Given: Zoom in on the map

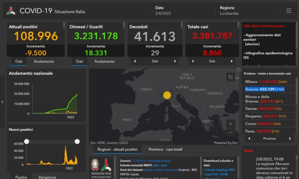Looking at the screenshot, I should [230, 124].
